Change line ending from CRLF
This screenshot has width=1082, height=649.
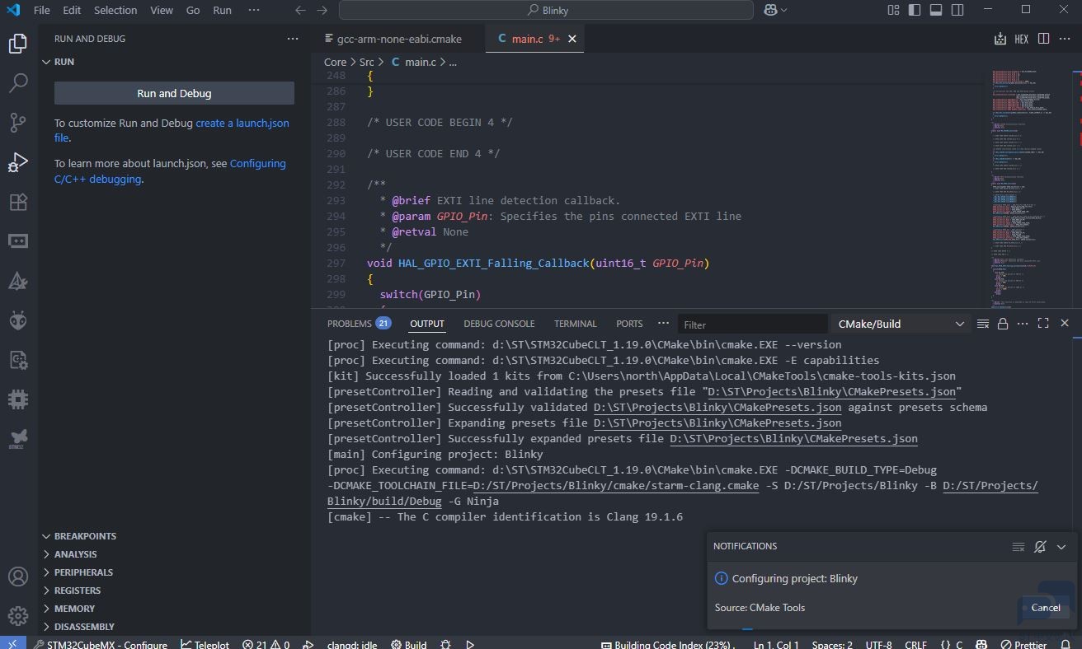click(x=915, y=644)
